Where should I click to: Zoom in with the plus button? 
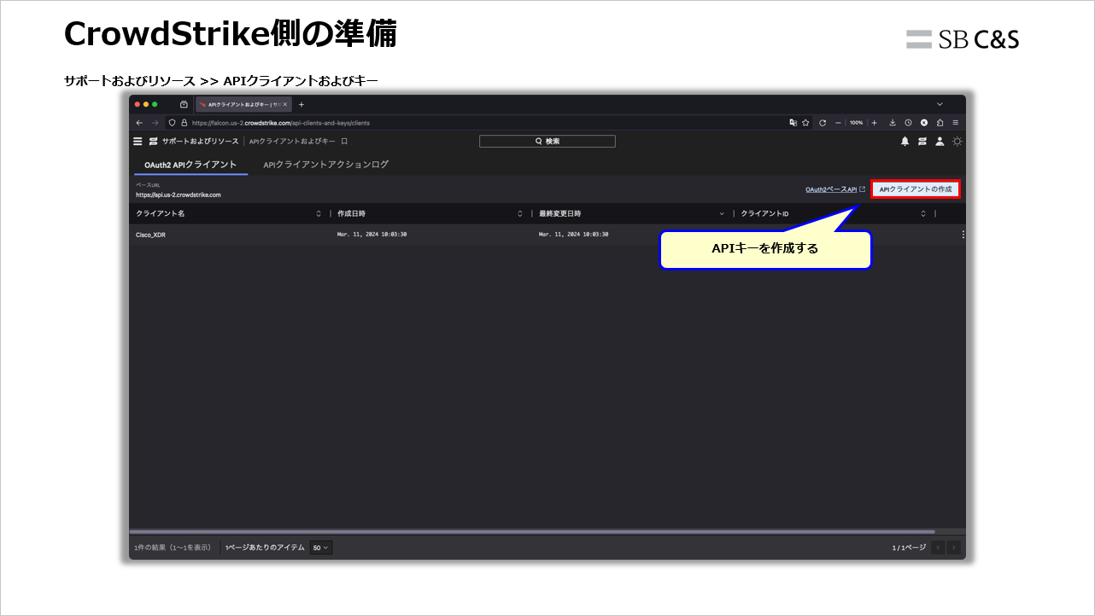pos(874,123)
